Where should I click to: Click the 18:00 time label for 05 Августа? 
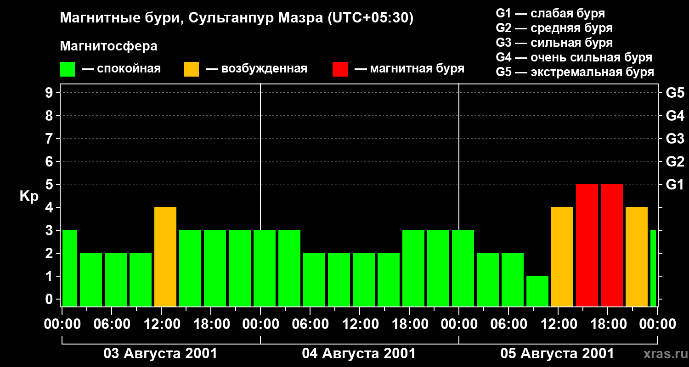tap(608, 324)
